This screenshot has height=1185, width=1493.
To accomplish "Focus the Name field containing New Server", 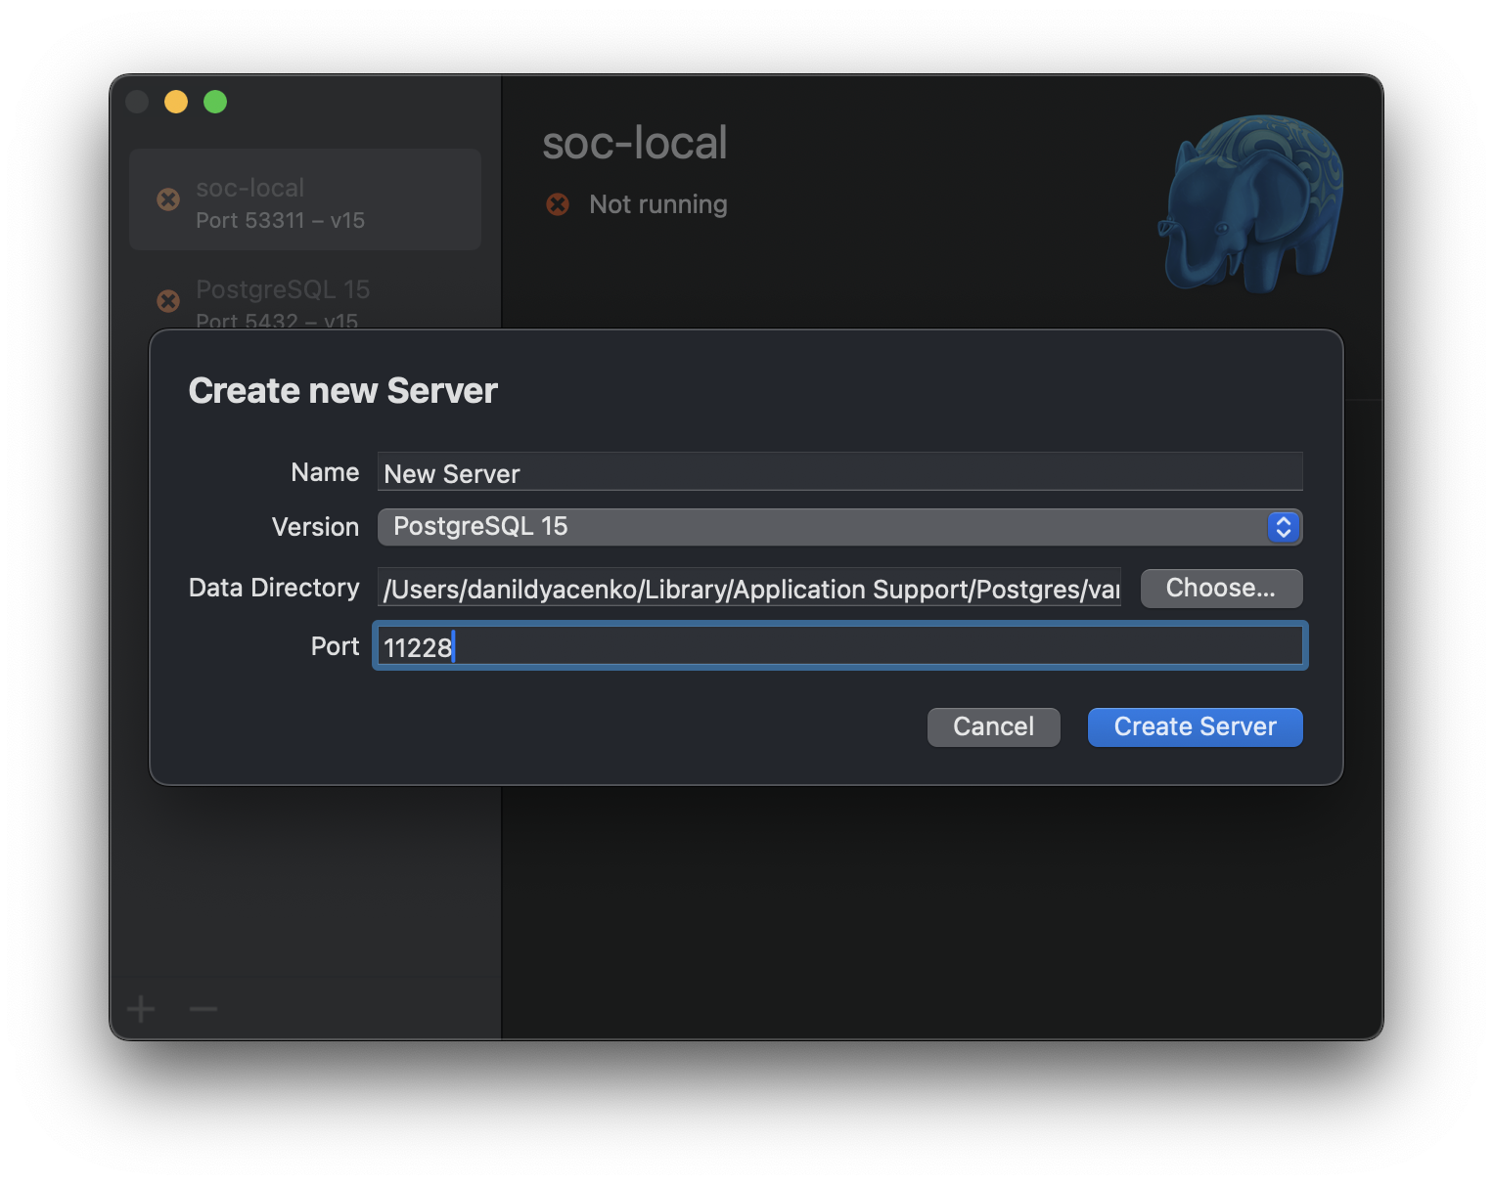I will point(839,472).
